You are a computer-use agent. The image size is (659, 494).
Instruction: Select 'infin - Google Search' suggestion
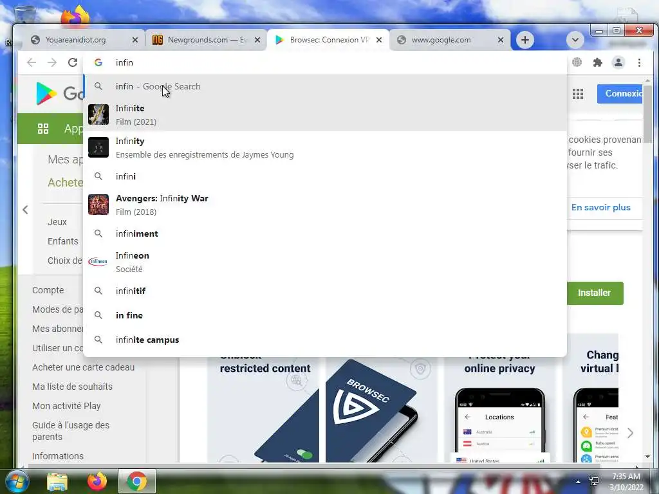click(325, 86)
